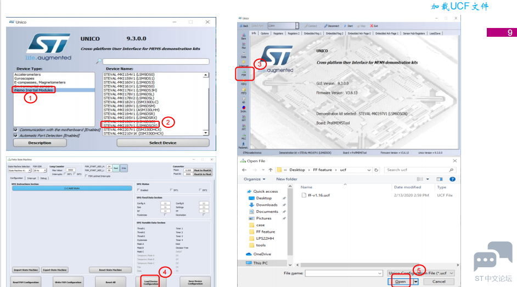Open the FSM tool in Unico sidebar
This screenshot has width=517, height=287.
(244, 73)
